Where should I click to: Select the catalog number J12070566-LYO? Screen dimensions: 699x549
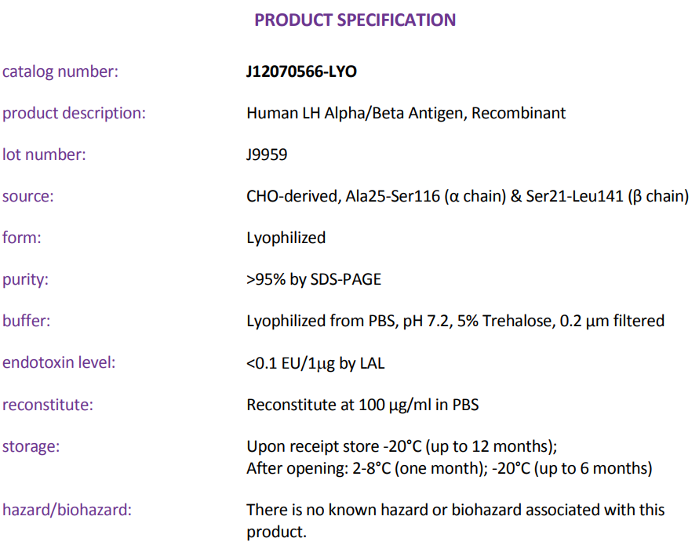(x=301, y=71)
